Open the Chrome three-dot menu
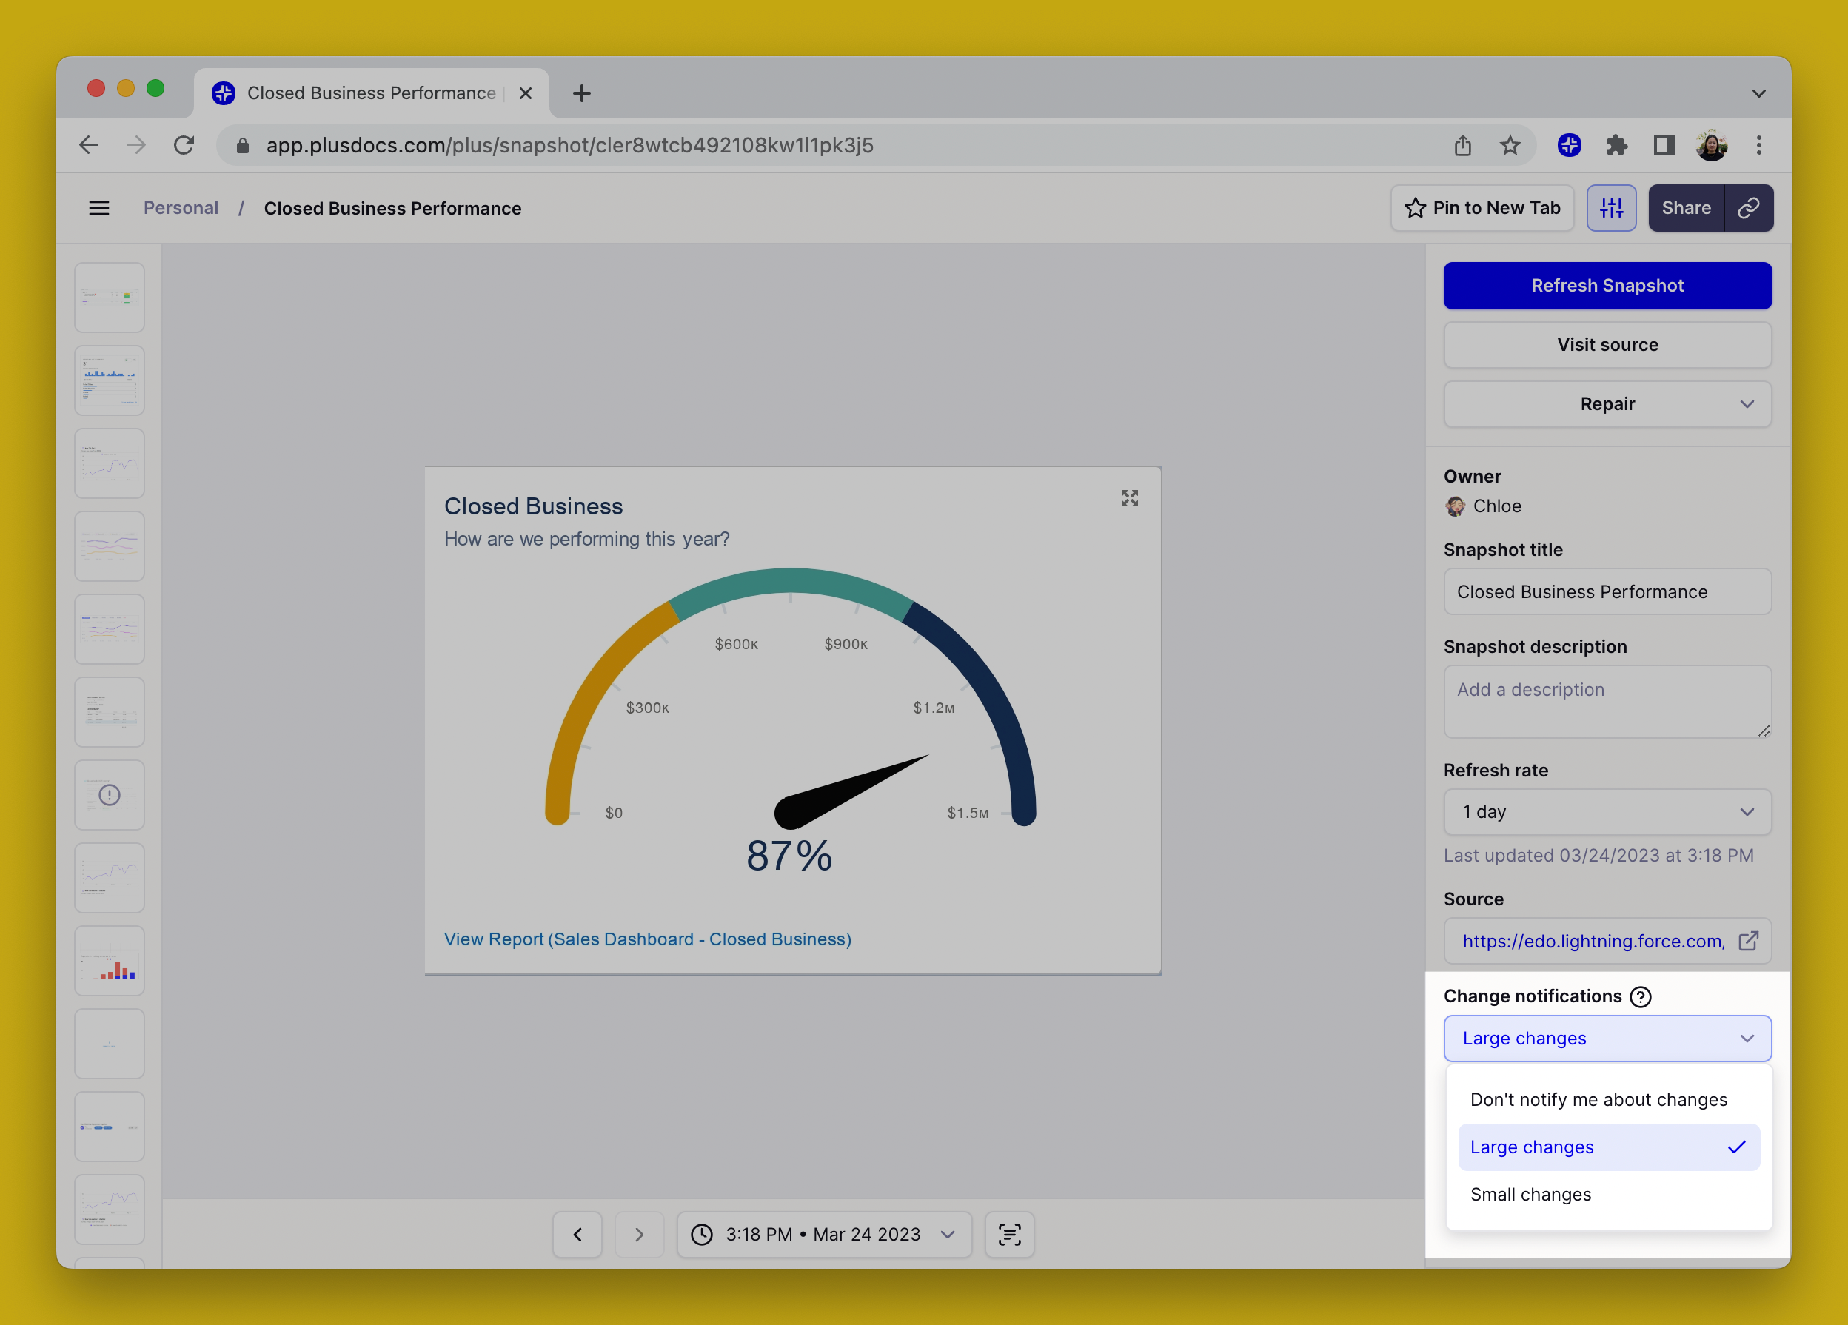Screen dimensions: 1848x1325 coord(1759,145)
